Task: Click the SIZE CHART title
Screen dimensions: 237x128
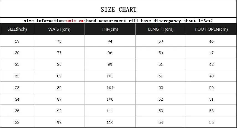Action: coord(119,9)
